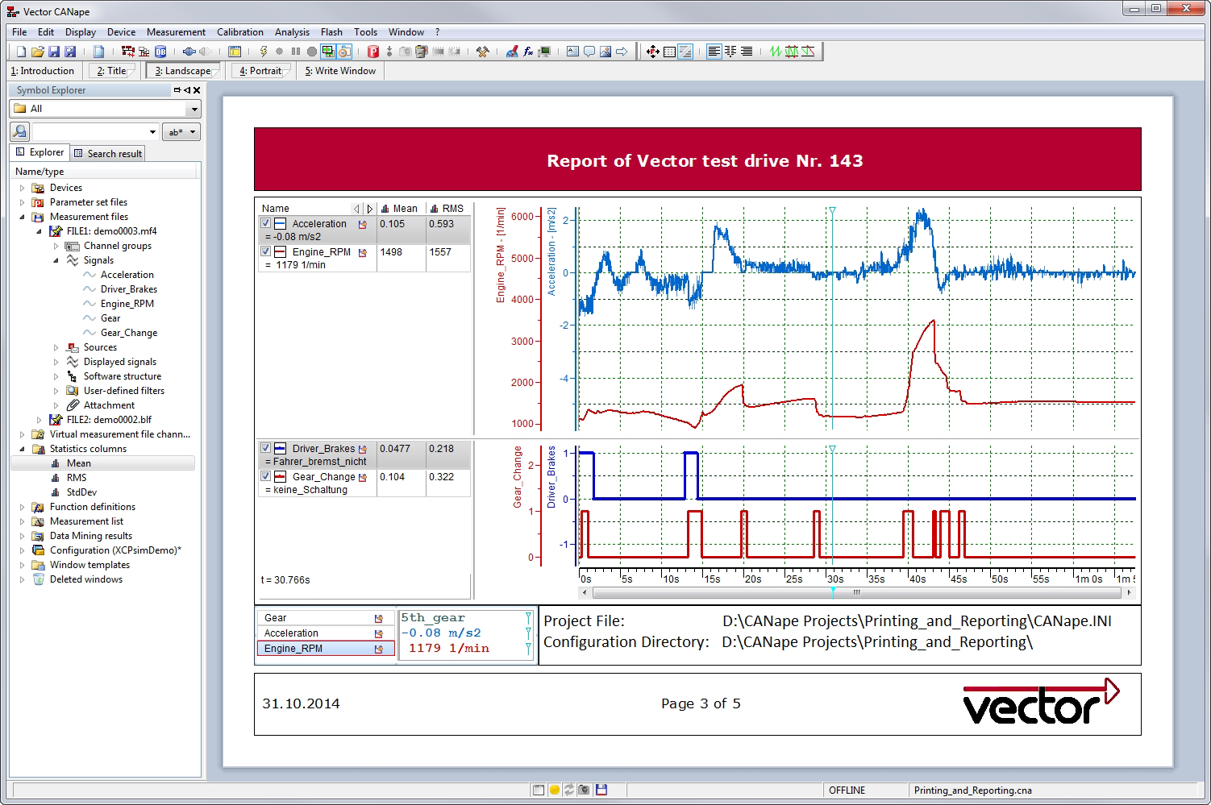Toggle the Engine_RPM signal checkbox
The width and height of the screenshot is (1211, 805).
pos(266,251)
